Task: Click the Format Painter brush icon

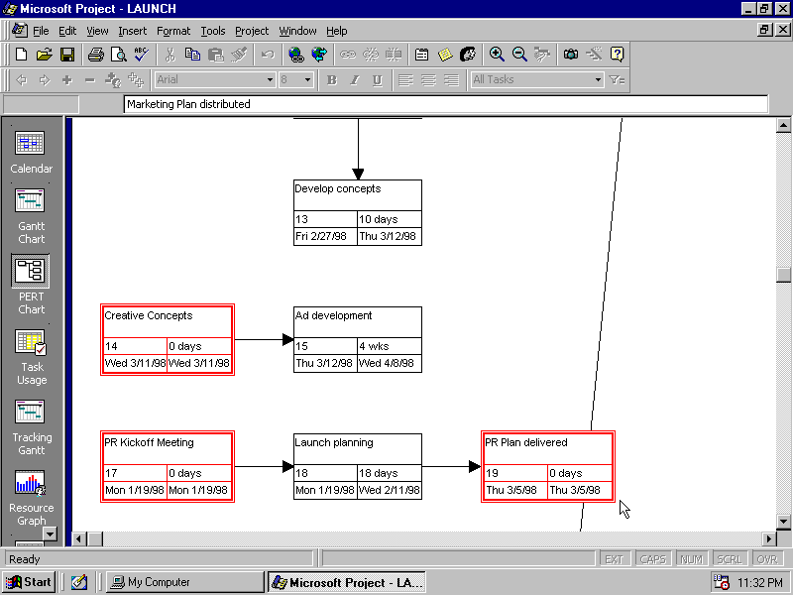Action: click(239, 55)
